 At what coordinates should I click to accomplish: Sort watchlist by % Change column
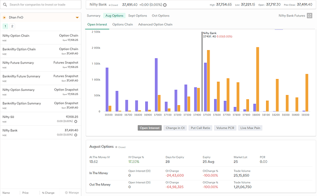point(48,193)
